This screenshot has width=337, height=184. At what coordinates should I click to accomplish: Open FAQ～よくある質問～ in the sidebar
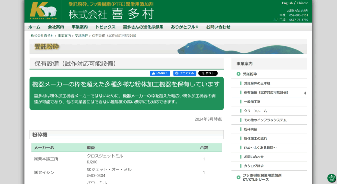(x=260, y=148)
